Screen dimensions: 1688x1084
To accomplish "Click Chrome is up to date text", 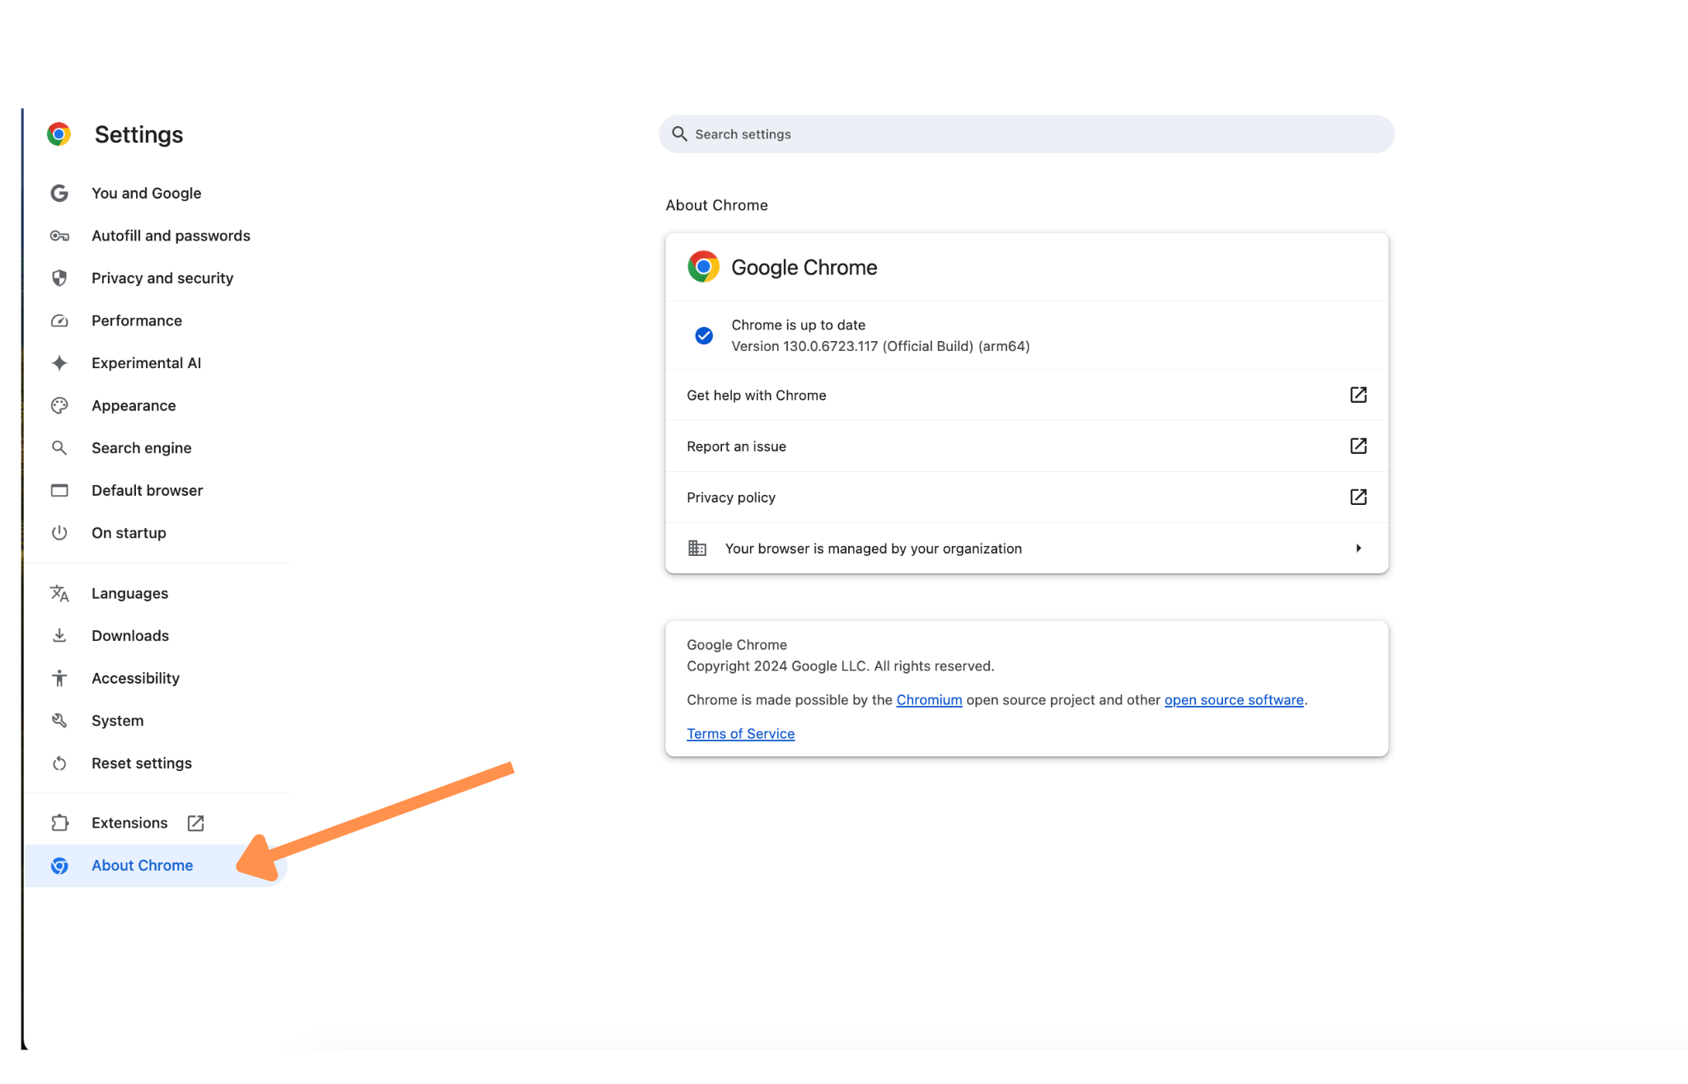I will point(798,325).
